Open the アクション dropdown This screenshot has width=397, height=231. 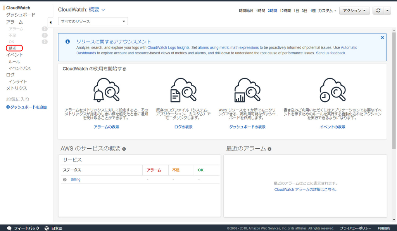[x=354, y=10]
